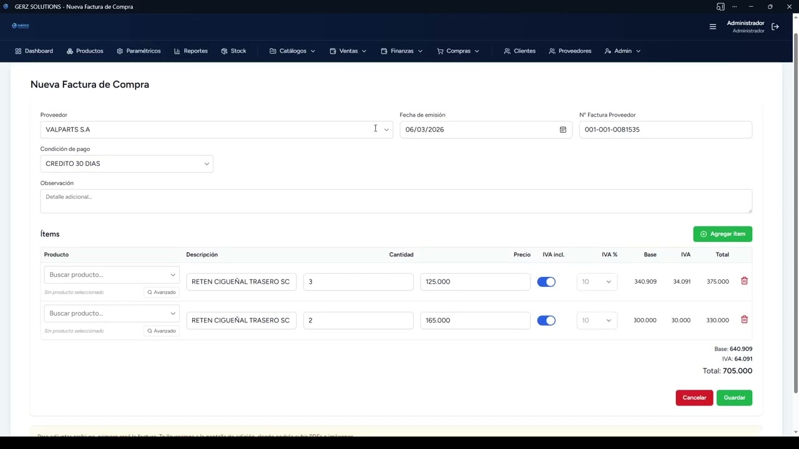Toggle IVA incl. switch for second item
This screenshot has height=449, width=799.
[x=546, y=321]
